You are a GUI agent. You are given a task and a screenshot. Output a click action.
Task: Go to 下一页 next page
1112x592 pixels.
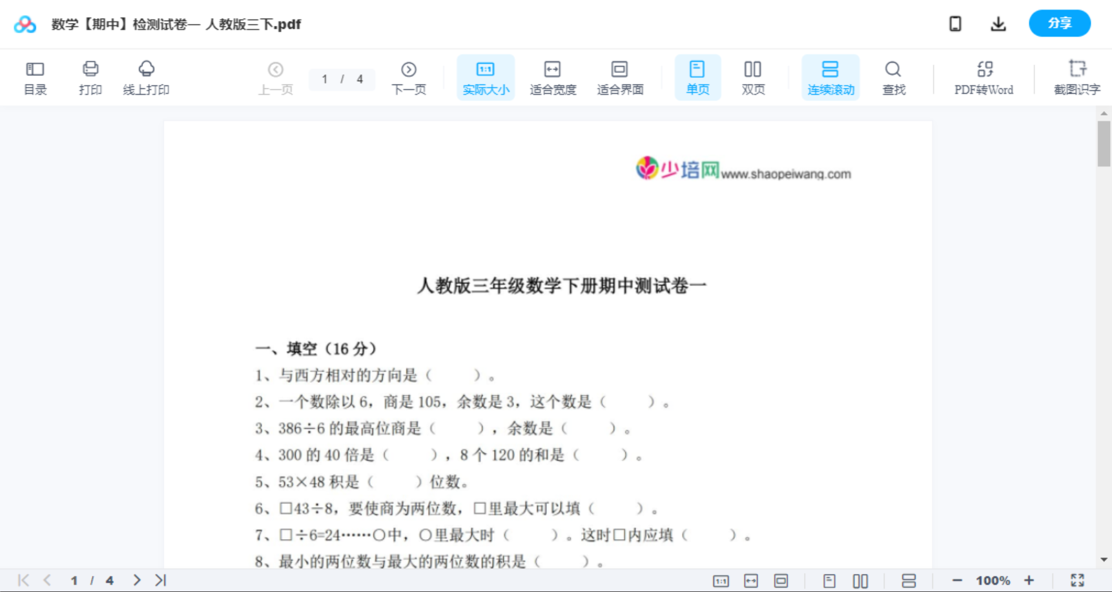(x=409, y=77)
